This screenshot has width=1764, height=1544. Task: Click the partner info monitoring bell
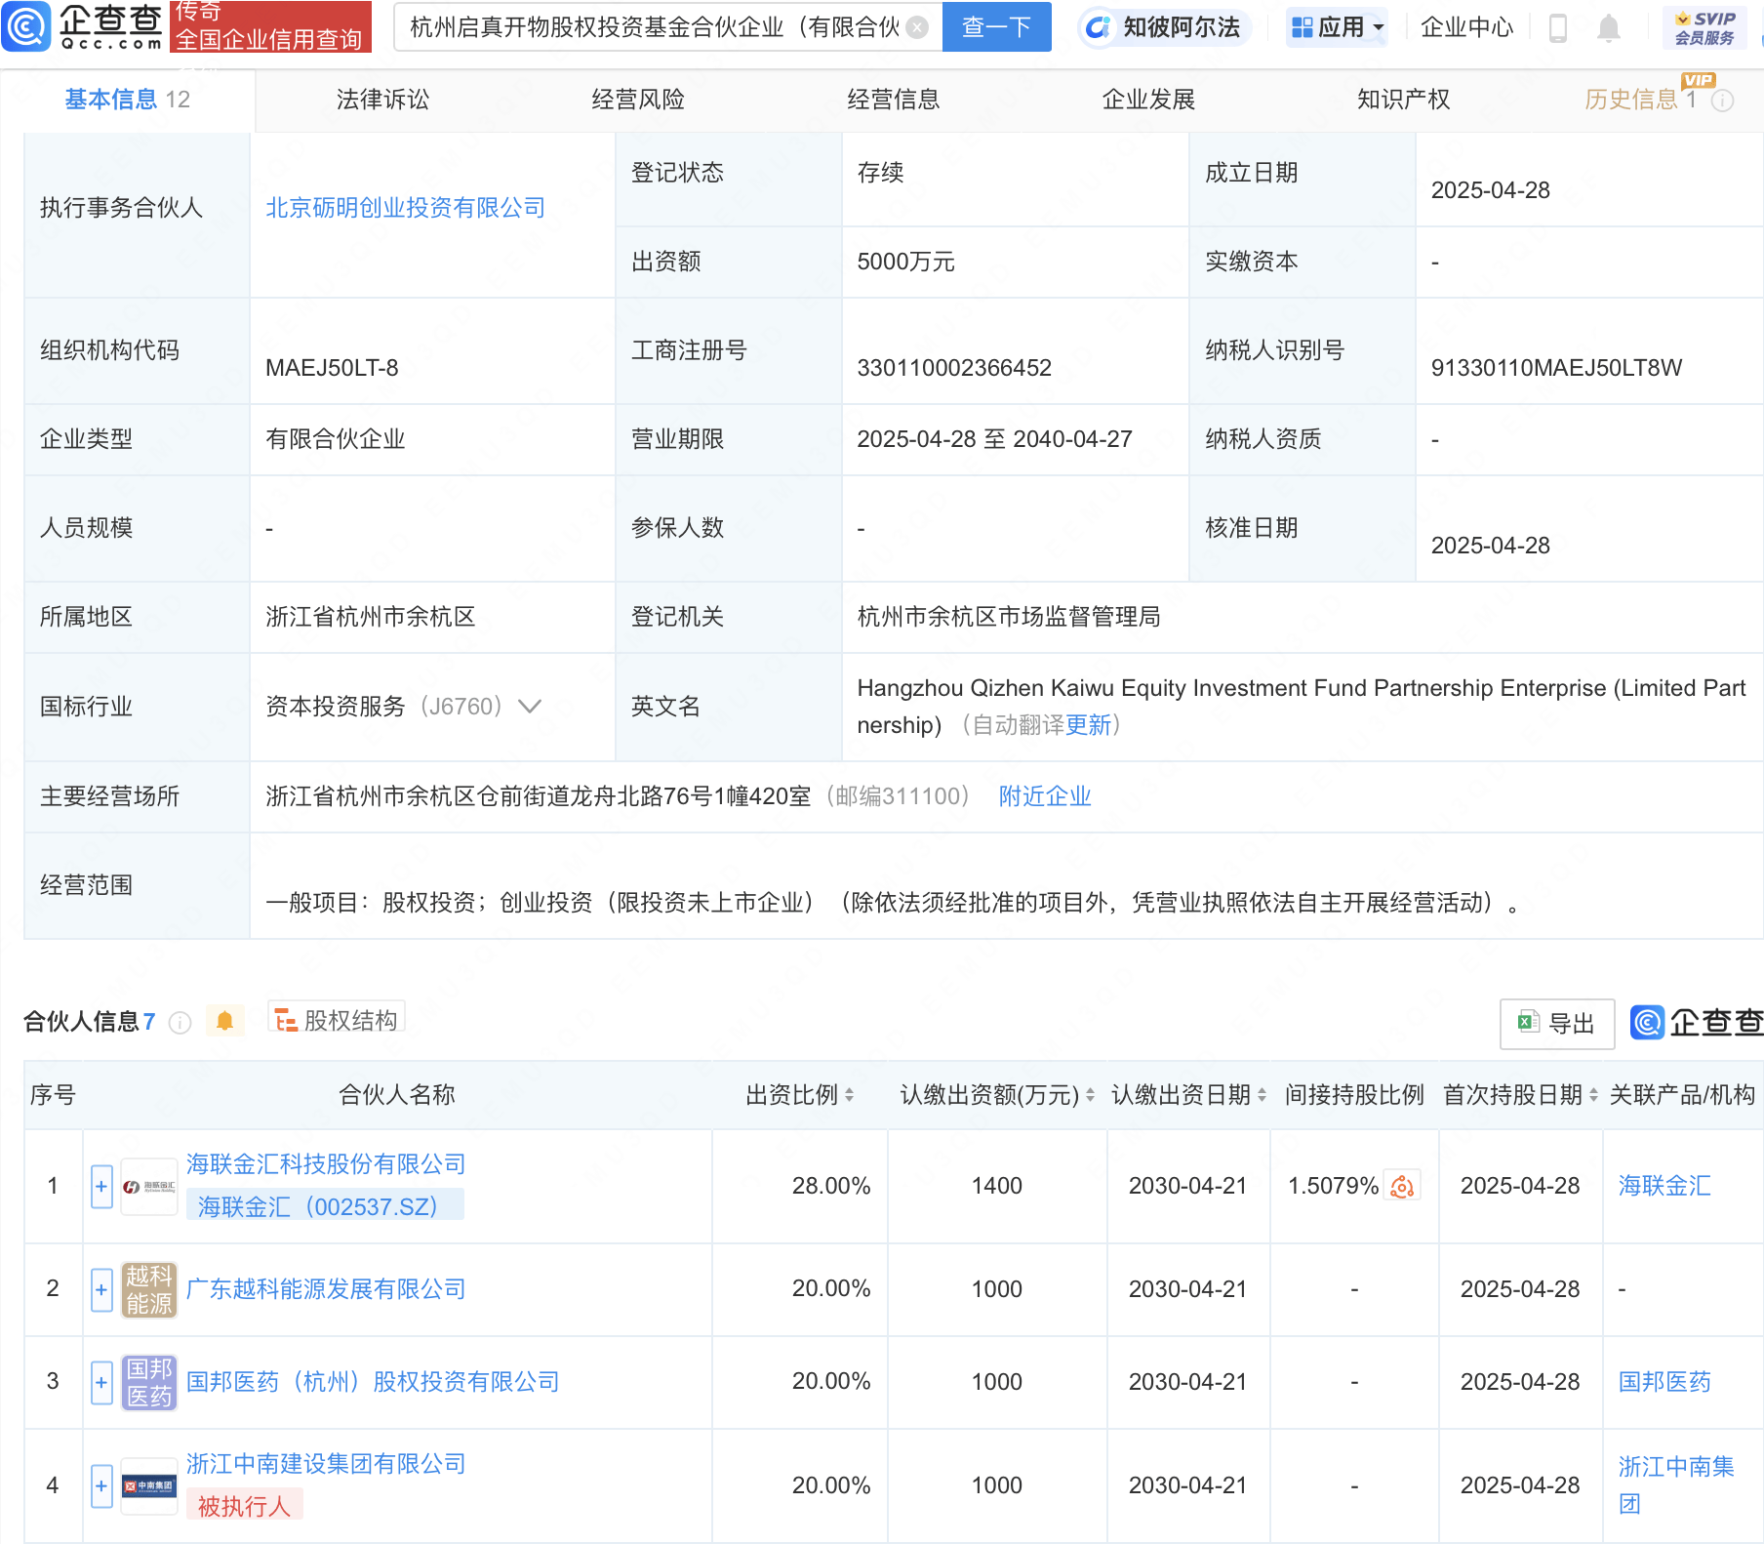(x=224, y=1021)
